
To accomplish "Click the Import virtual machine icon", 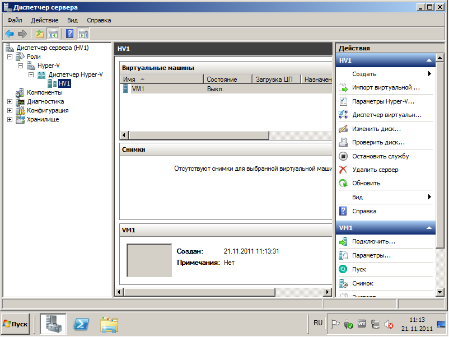I will 343,88.
